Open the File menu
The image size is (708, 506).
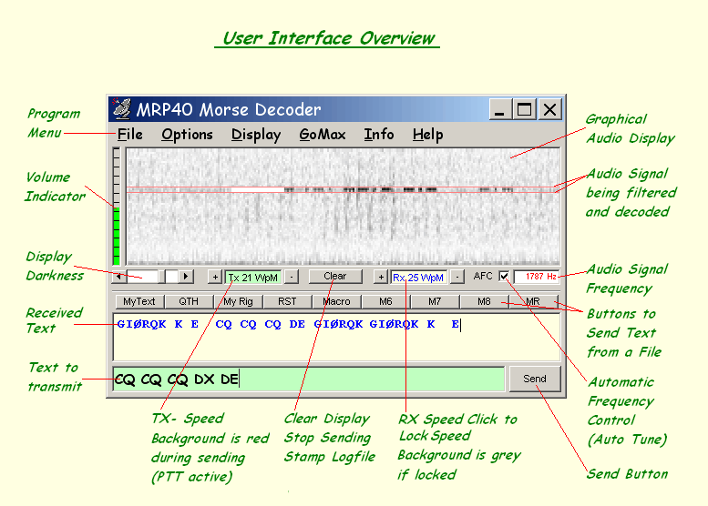click(130, 135)
